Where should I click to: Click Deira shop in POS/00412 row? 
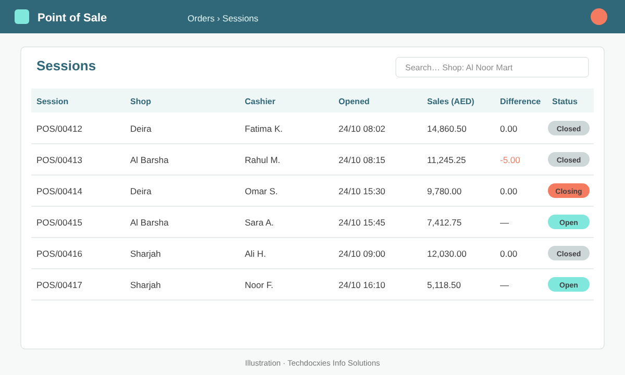[x=141, y=129]
